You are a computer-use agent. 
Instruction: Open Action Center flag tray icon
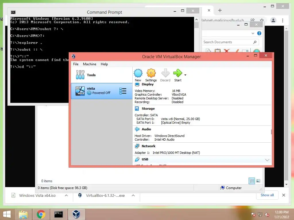click(x=253, y=215)
